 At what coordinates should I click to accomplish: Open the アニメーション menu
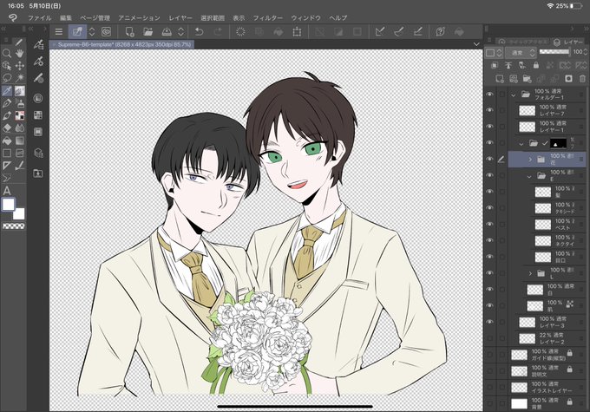[x=139, y=18]
